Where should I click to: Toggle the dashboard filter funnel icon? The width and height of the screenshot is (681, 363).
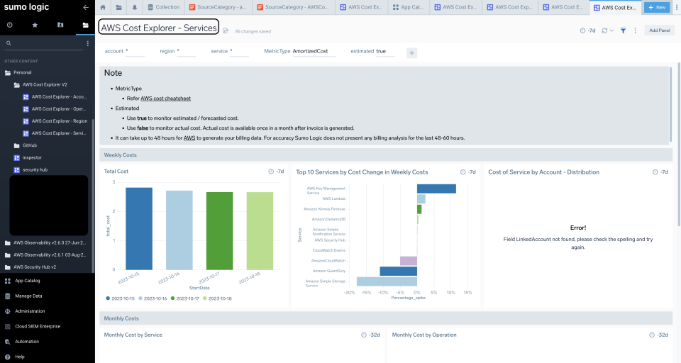624,30
